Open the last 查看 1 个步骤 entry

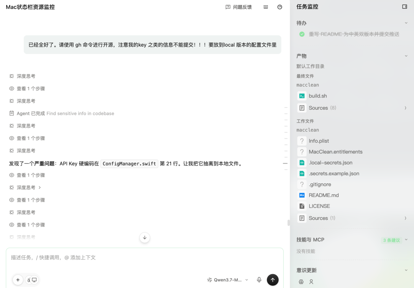(27, 225)
